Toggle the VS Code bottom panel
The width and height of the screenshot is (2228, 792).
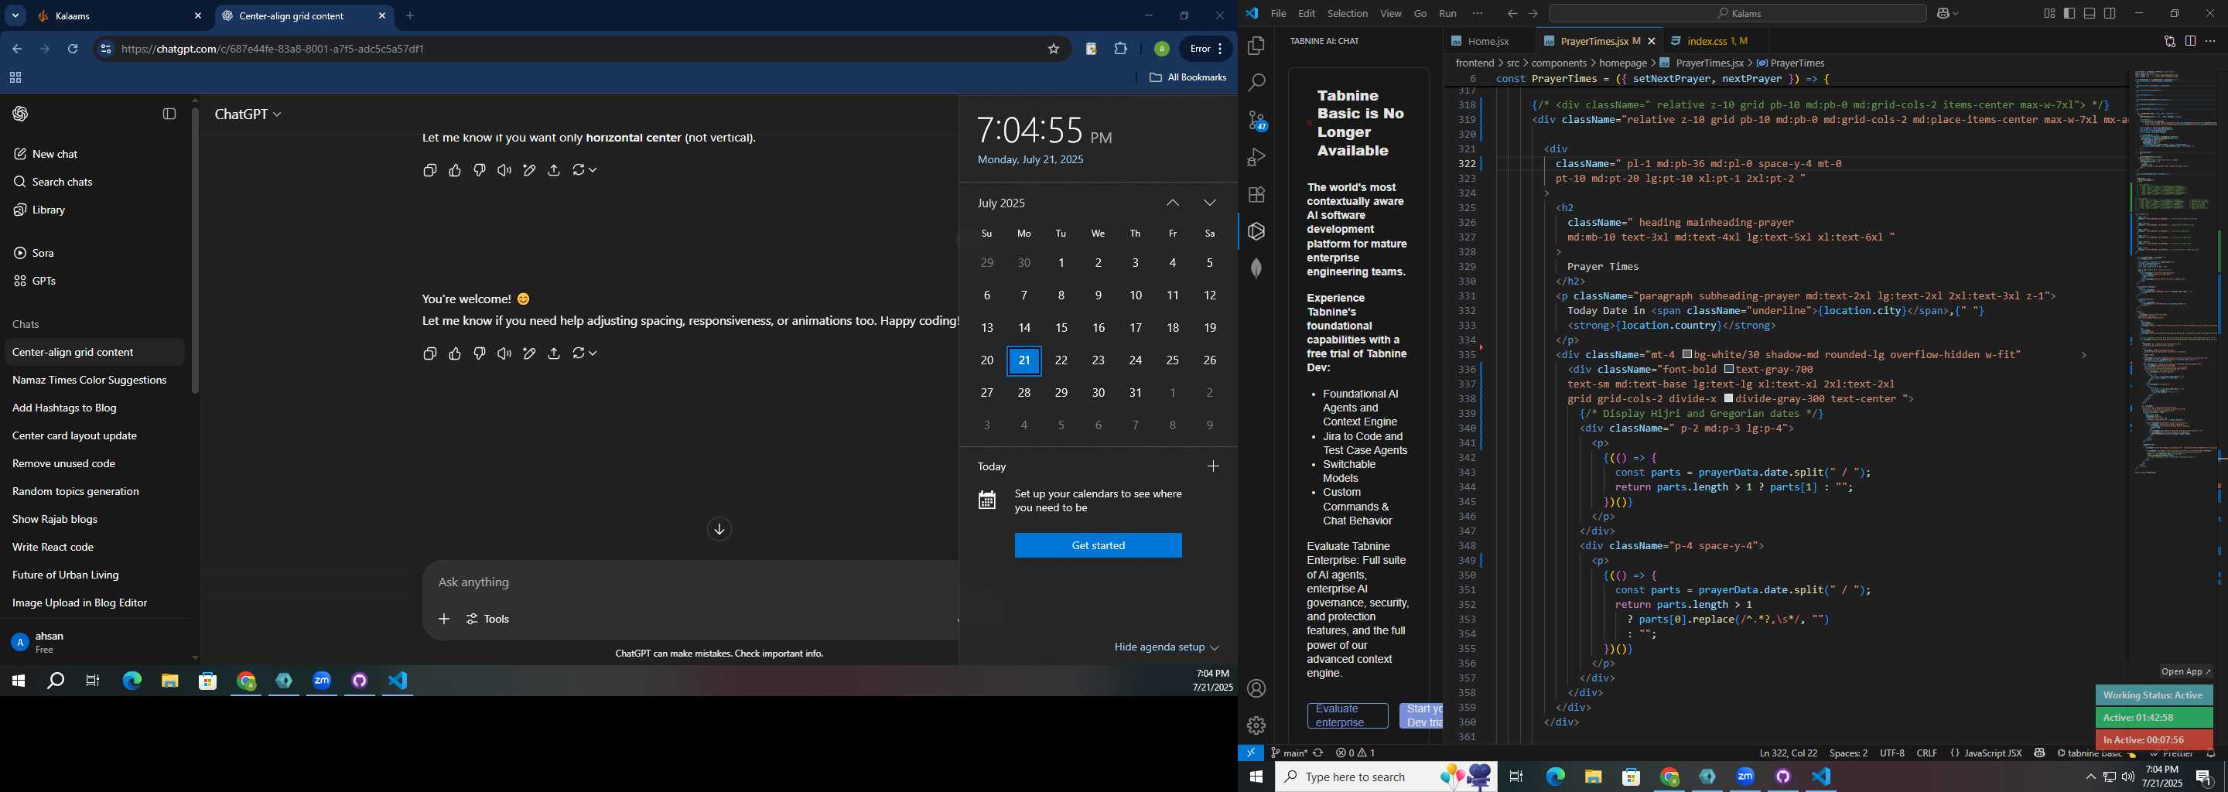pyautogui.click(x=2090, y=14)
